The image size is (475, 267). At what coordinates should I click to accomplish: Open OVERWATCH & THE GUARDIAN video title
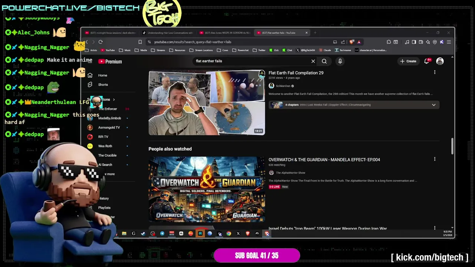324,160
